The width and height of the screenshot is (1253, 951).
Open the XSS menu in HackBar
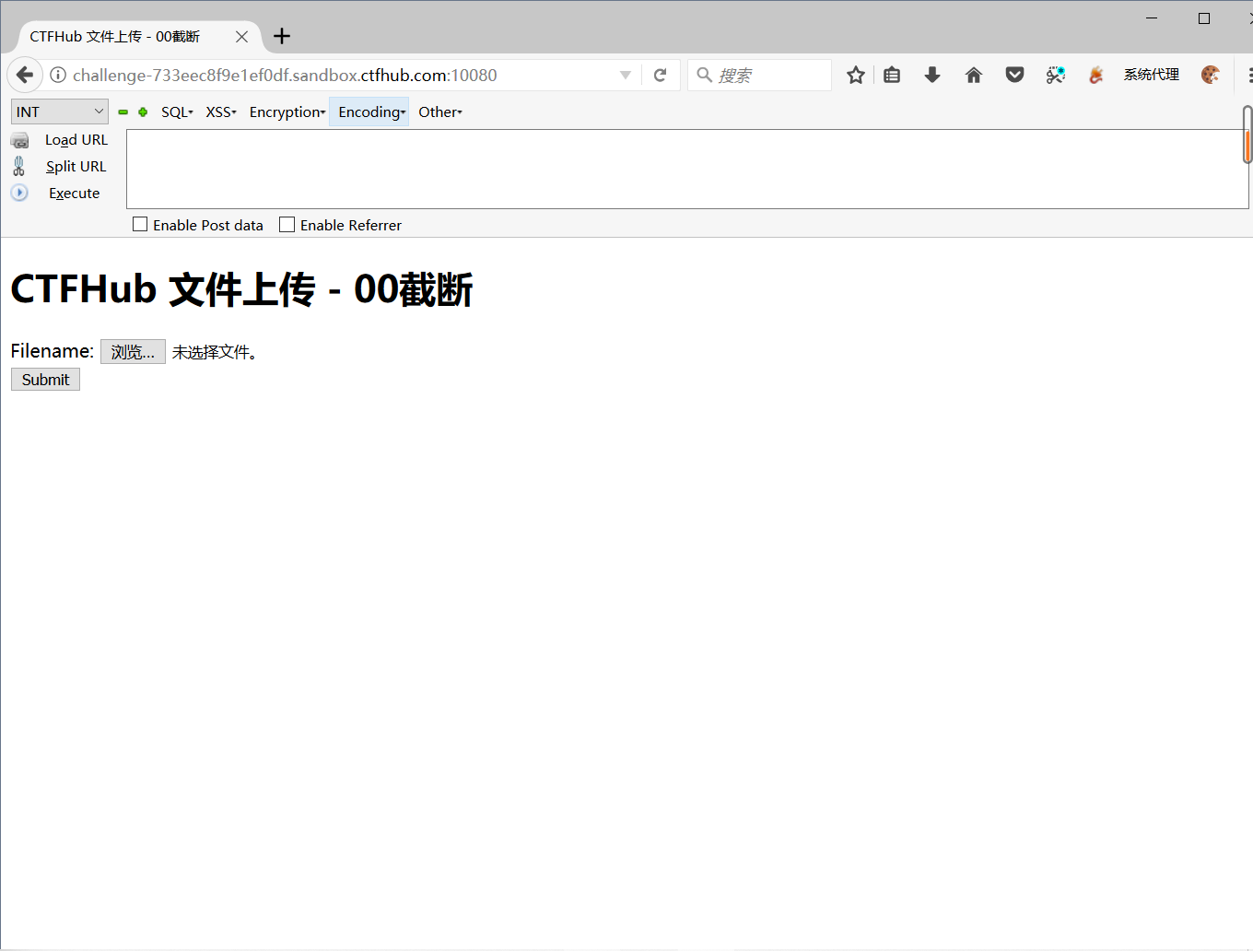pyautogui.click(x=220, y=112)
